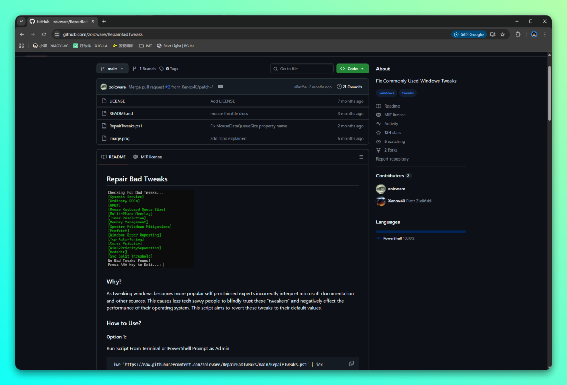
Task: View the 21 Commits history
Action: tap(349, 87)
